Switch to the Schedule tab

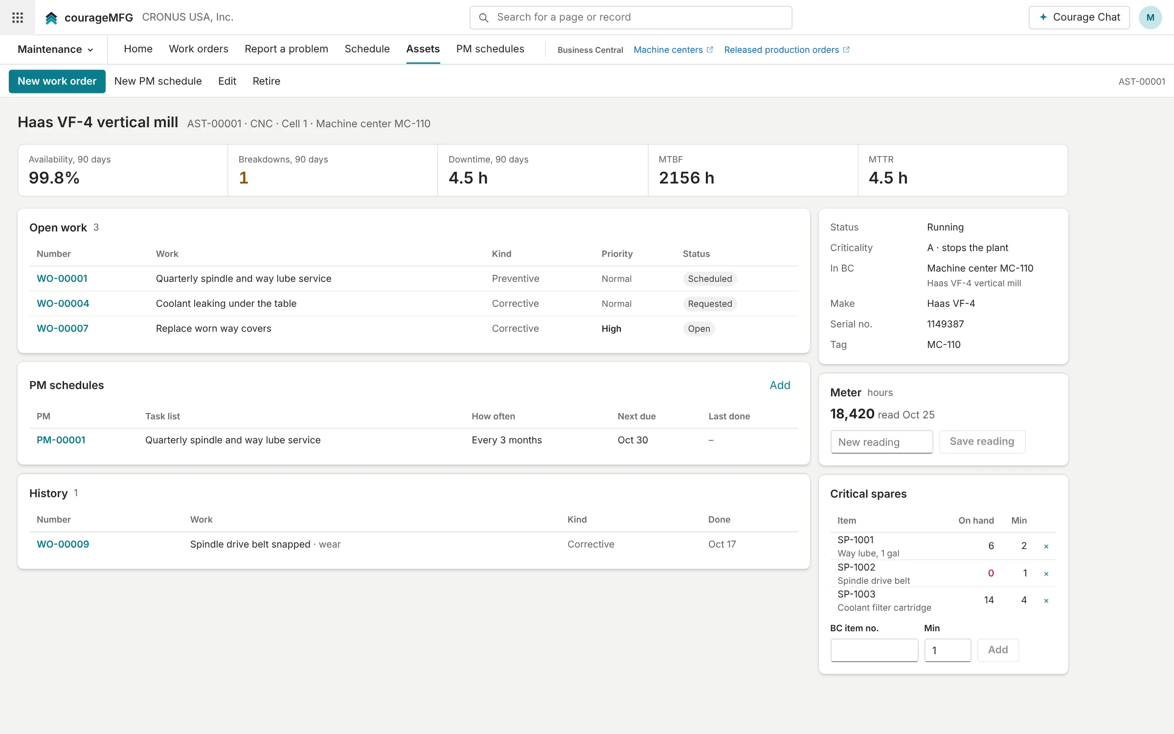point(367,49)
